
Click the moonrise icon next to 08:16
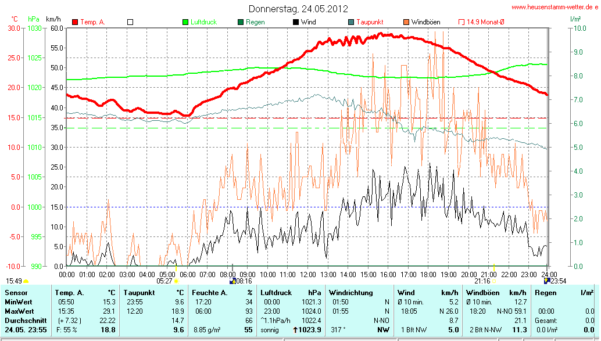click(x=232, y=281)
